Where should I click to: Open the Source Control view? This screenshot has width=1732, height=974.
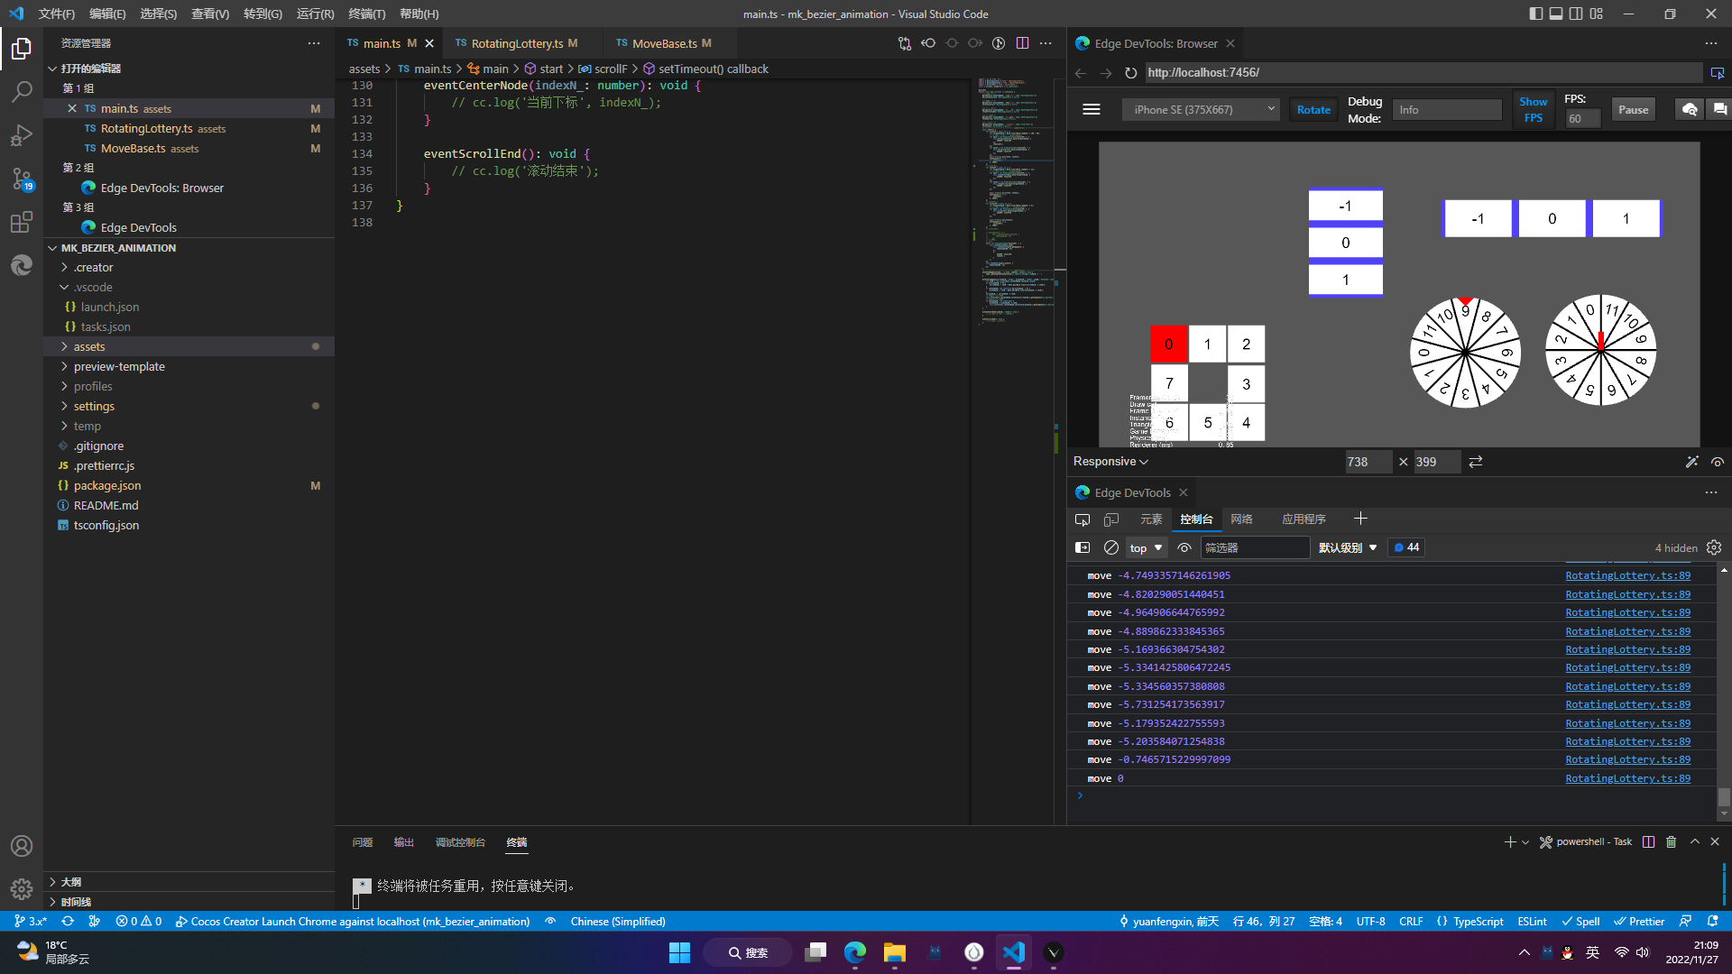coord(22,178)
